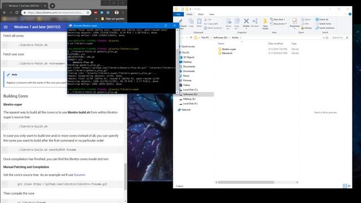Viewport: 361px width, 203px height.
Task: Click Paste shortcut in the Clipboard group
Action: tap(213, 28)
